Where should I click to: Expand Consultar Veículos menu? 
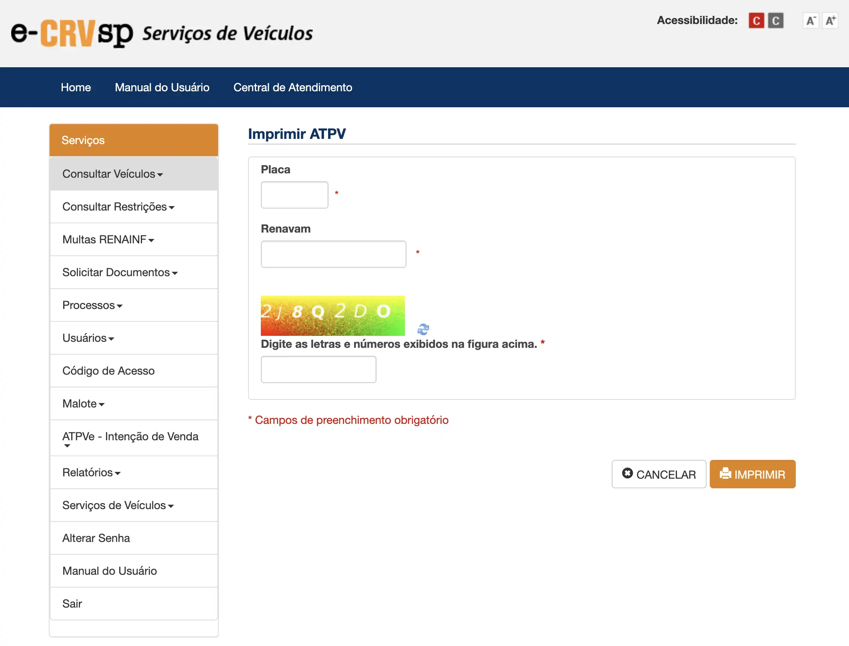112,174
